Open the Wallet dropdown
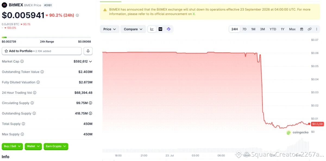 pos(33,146)
